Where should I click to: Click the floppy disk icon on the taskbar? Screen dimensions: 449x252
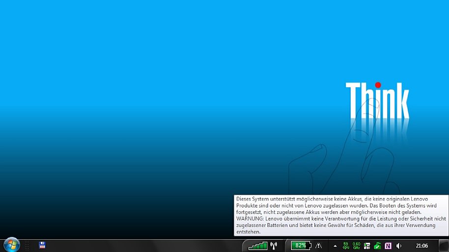(x=42, y=245)
